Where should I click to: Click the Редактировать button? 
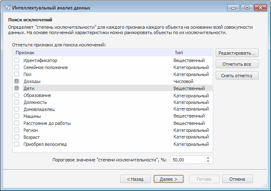click(237, 53)
